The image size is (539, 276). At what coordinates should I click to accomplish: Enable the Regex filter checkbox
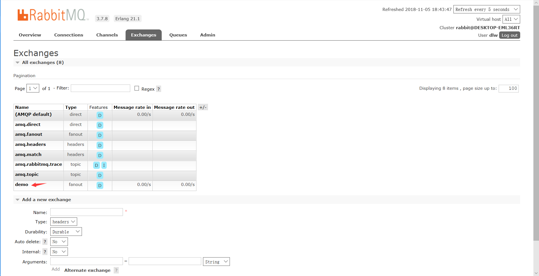137,88
